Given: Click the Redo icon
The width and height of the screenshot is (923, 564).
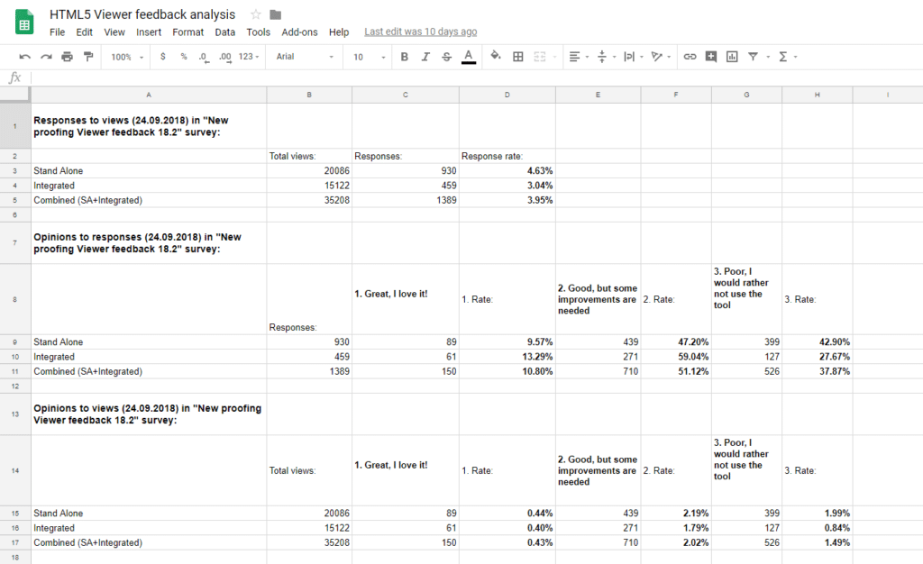Looking at the screenshot, I should click(46, 57).
